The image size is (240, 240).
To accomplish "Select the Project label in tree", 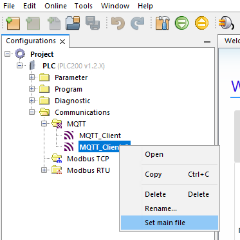I will click(42, 54).
